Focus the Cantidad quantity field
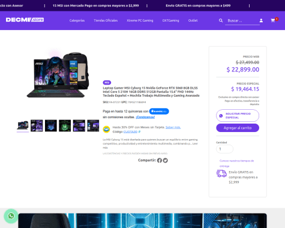Image resolution: width=285 pixels, height=228 pixels. (x=224, y=149)
